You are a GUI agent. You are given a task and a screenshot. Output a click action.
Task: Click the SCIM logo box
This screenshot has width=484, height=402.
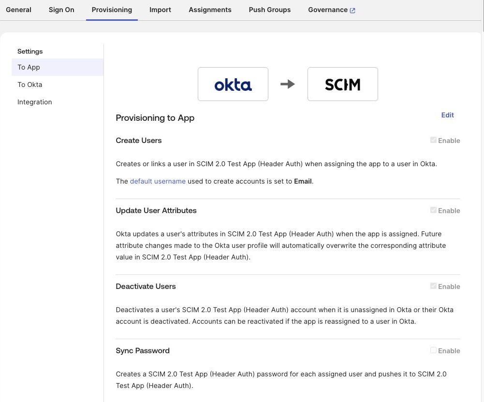[343, 84]
